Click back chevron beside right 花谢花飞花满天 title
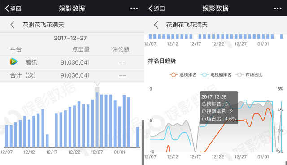 [156, 25]
